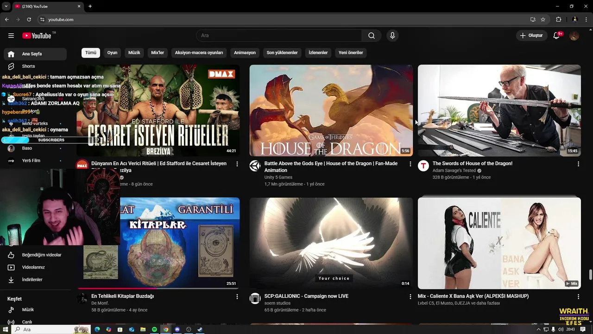Open Beğendiğim videolar in sidebar

click(x=35, y=255)
